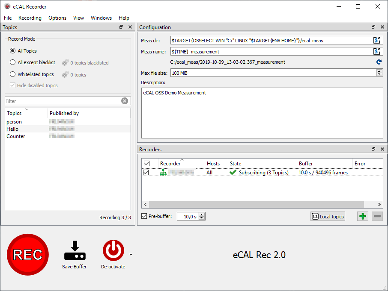
Task: Undock the Configuration panel
Action: tap(373, 27)
